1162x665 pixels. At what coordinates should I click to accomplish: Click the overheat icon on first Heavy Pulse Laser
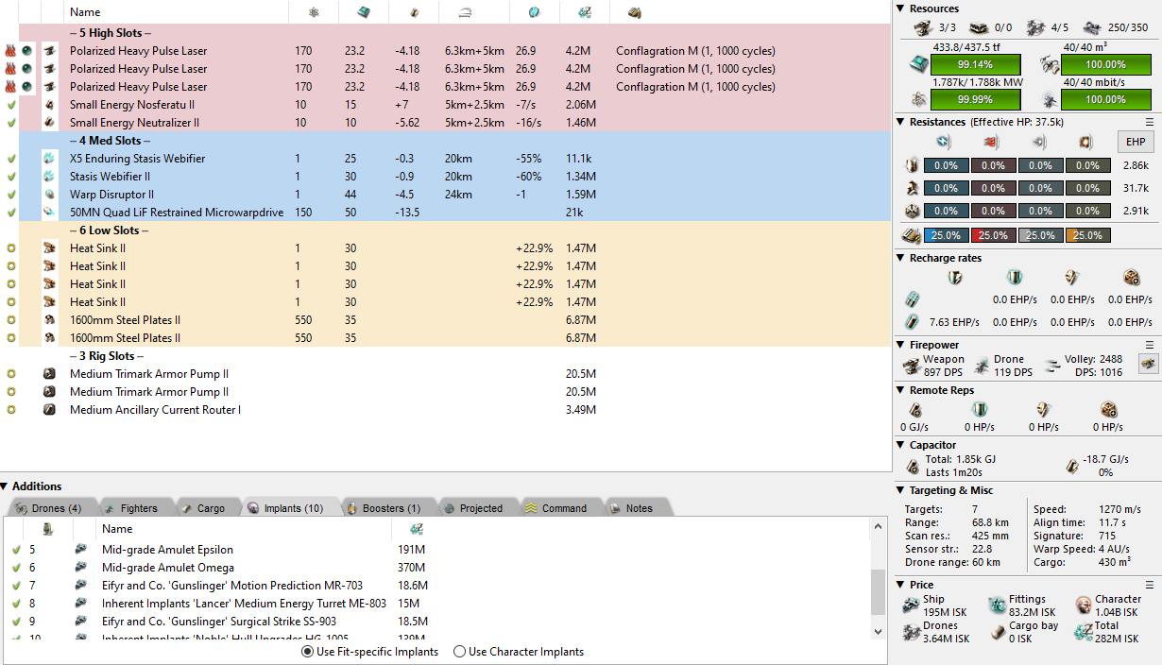coord(10,51)
